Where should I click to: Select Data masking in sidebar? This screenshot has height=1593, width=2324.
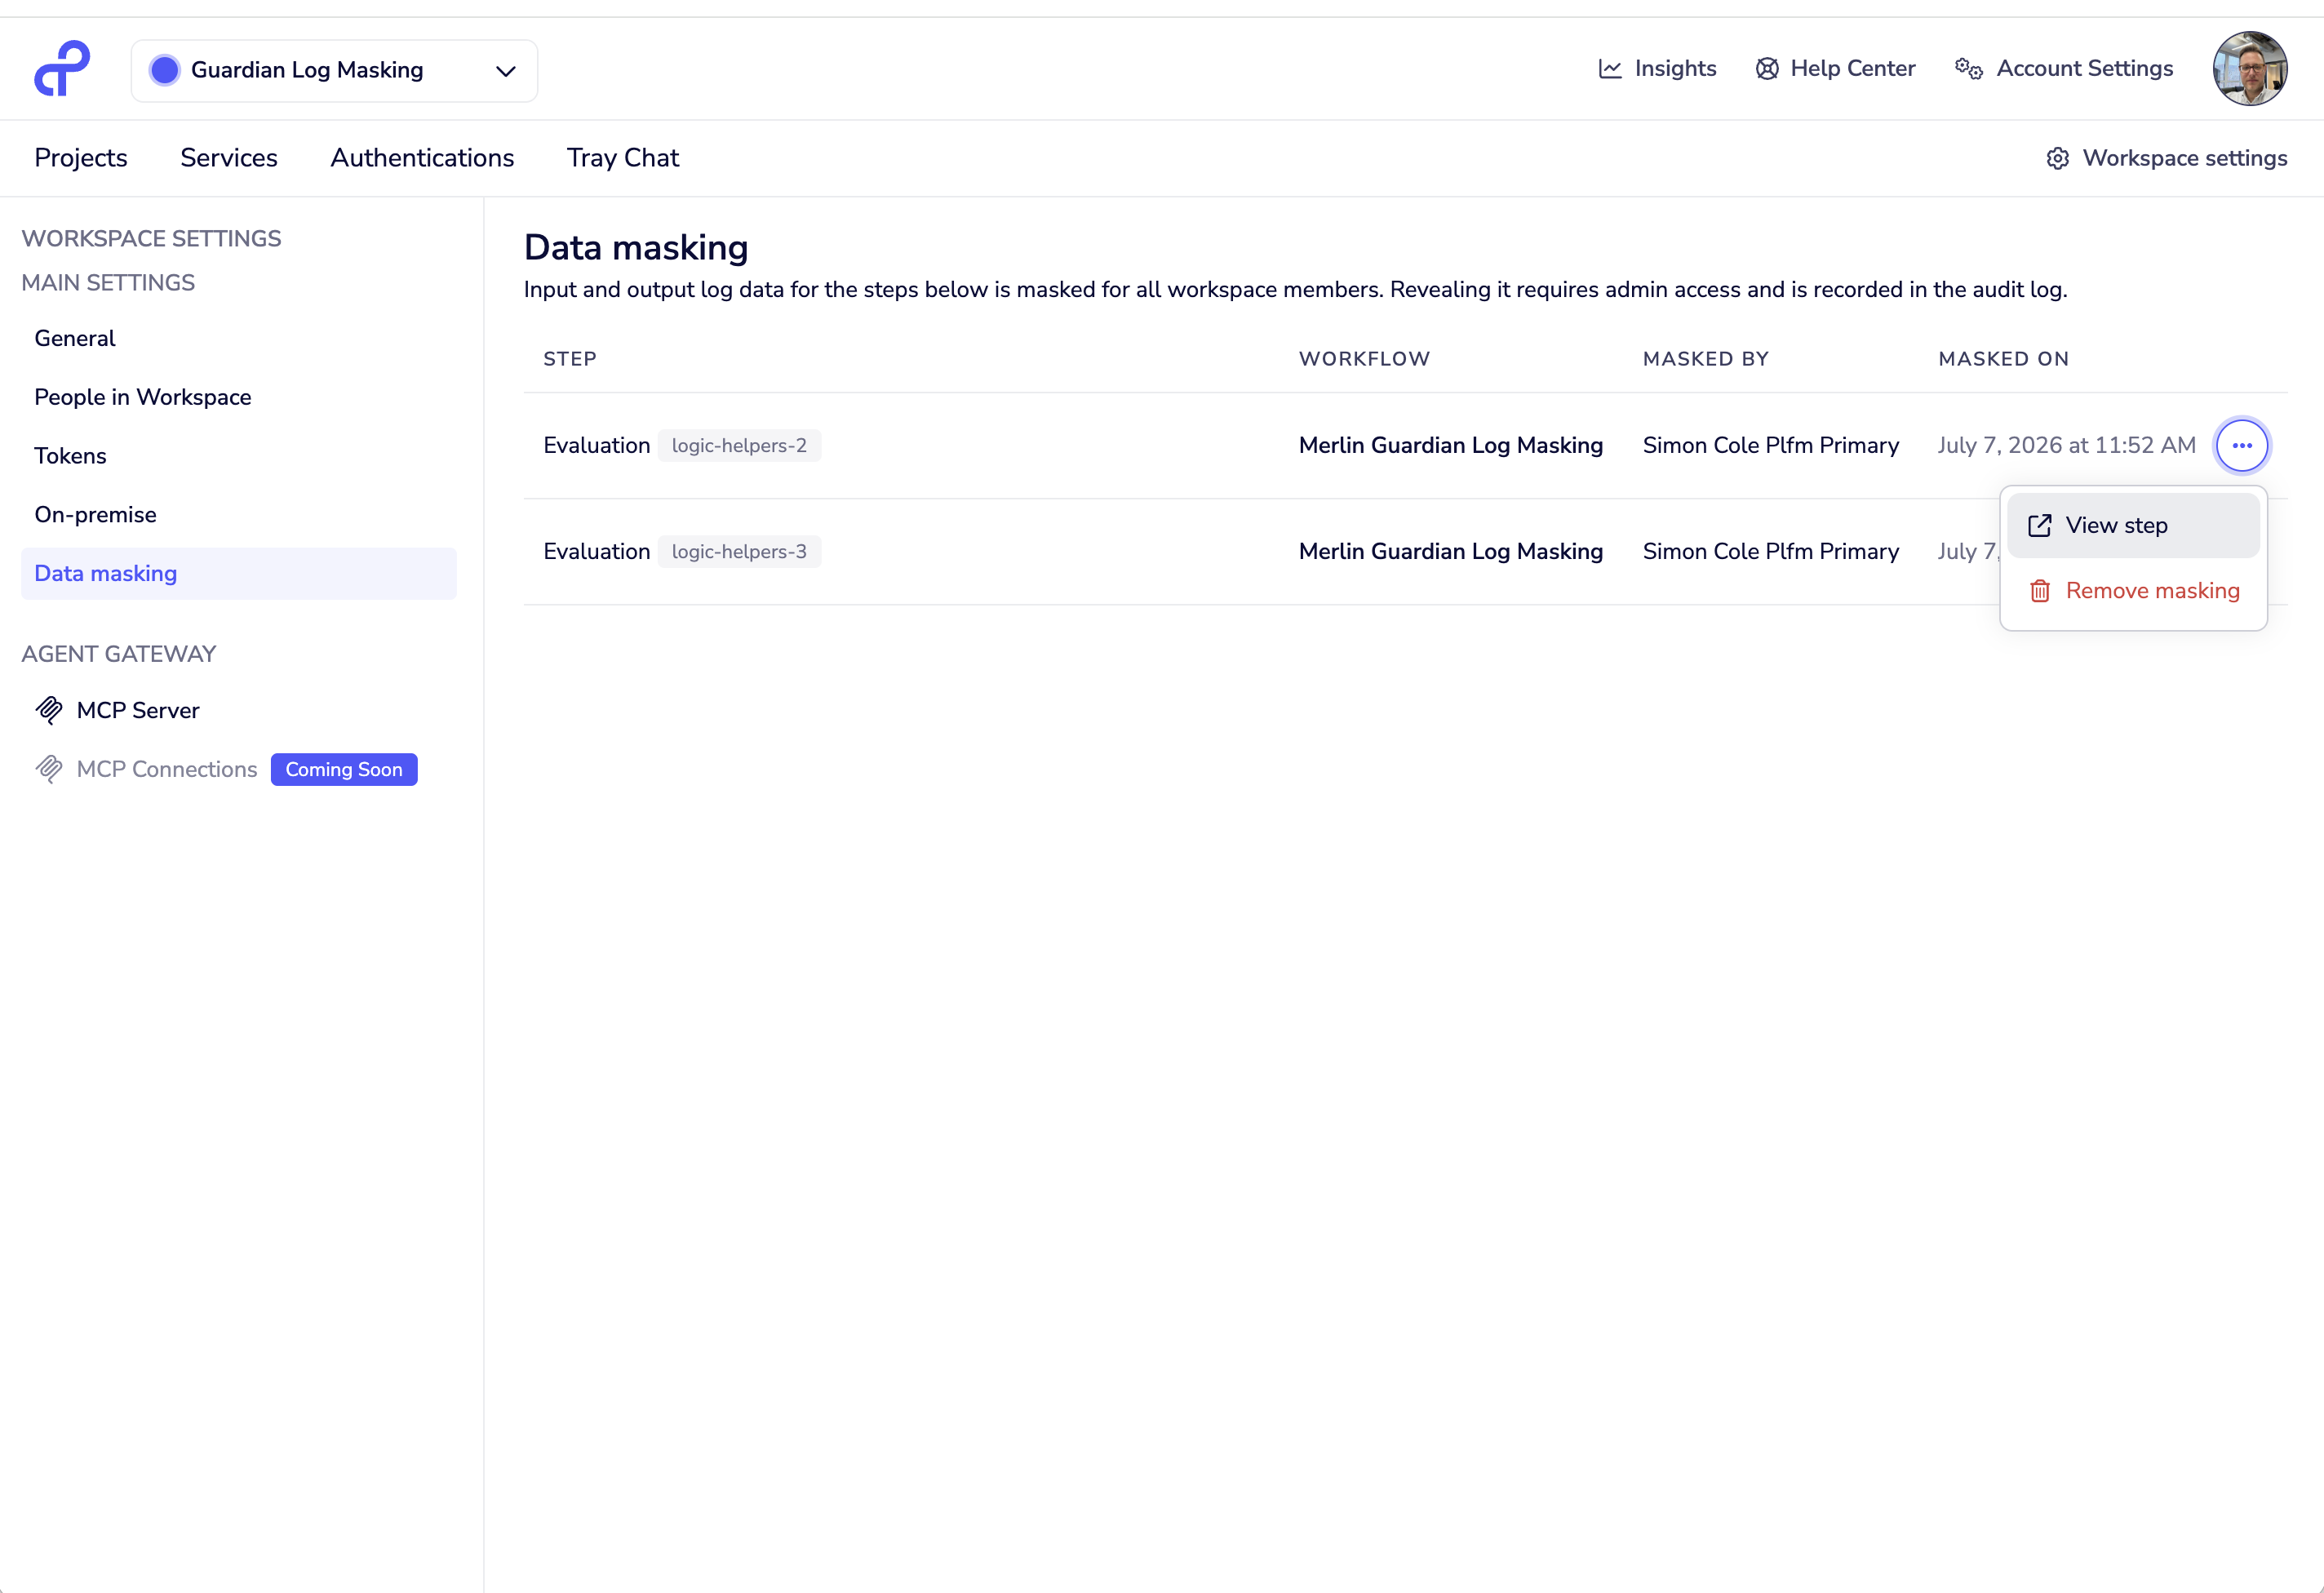click(x=238, y=574)
